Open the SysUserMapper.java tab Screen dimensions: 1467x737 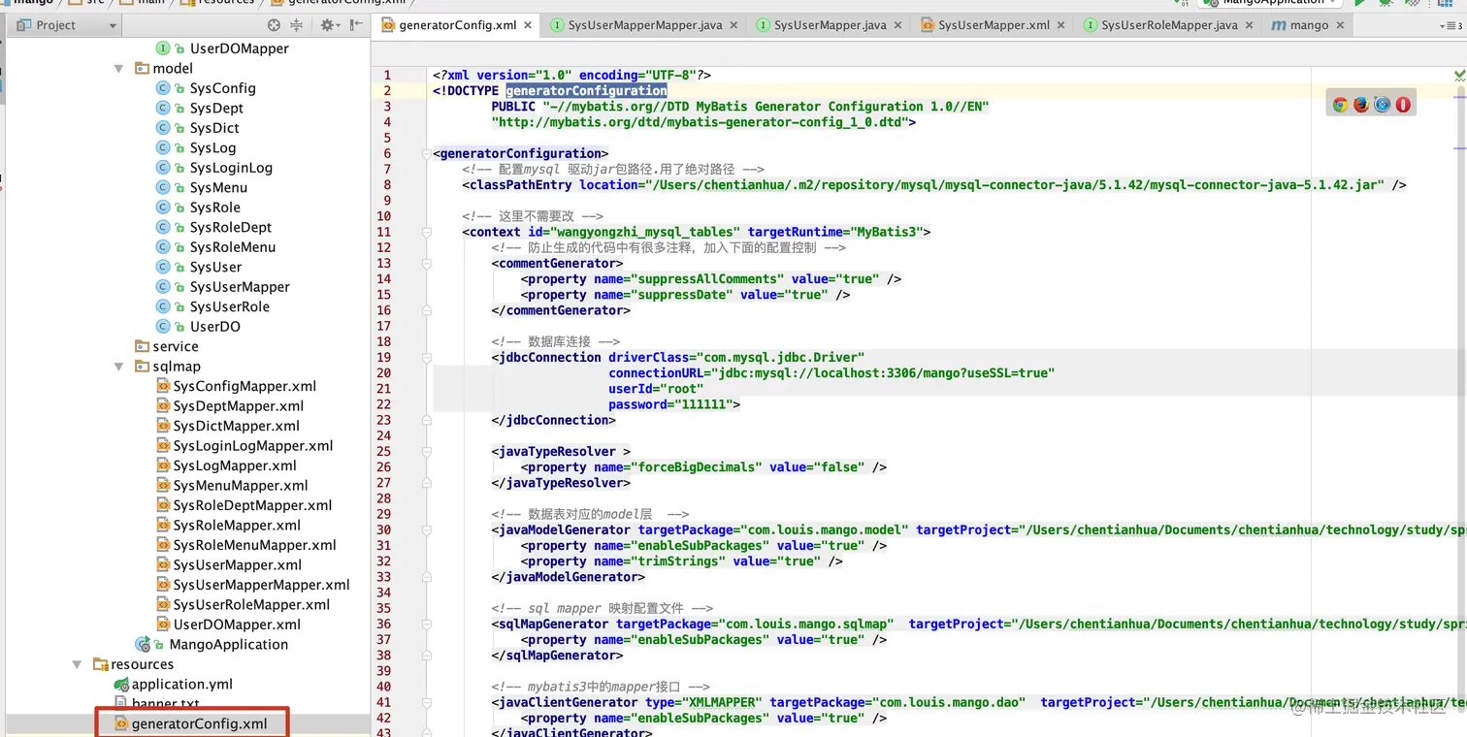tap(830, 25)
